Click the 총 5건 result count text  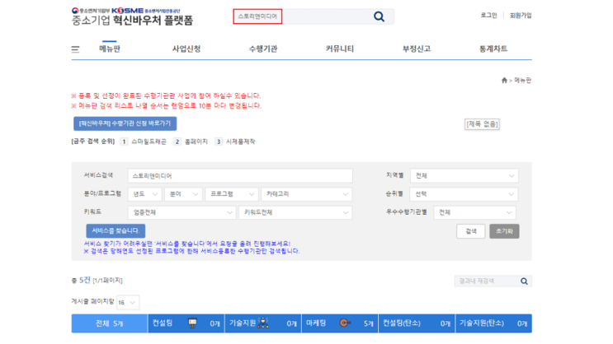[x=82, y=280]
